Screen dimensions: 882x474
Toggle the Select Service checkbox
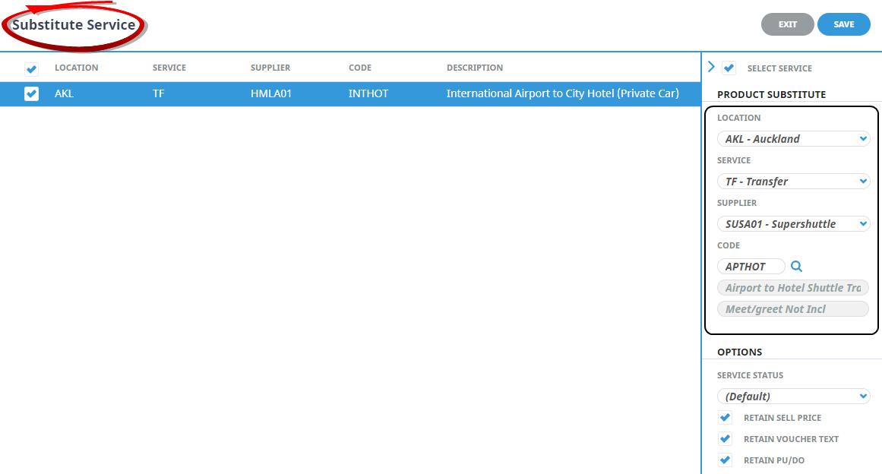coord(729,68)
